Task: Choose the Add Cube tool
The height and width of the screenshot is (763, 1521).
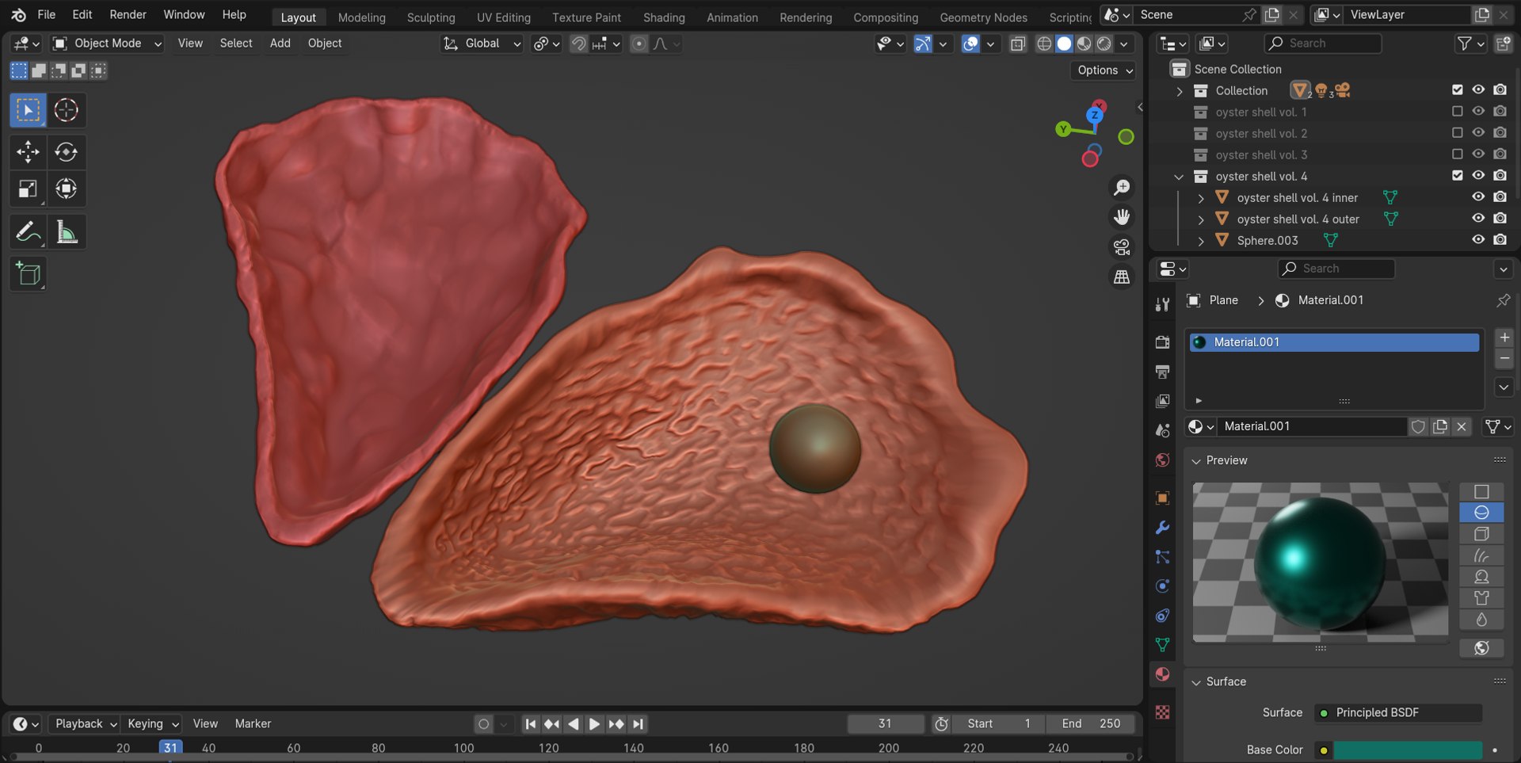Action: (28, 274)
